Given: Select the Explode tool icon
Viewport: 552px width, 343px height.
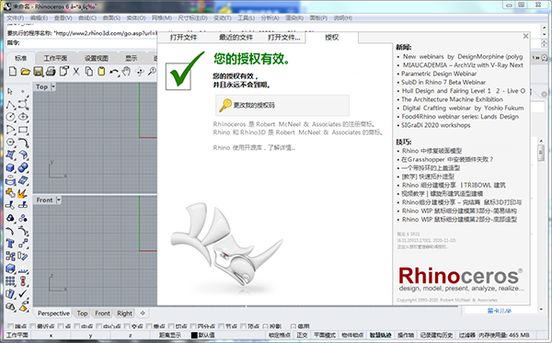Looking at the screenshot, I should 22,193.
